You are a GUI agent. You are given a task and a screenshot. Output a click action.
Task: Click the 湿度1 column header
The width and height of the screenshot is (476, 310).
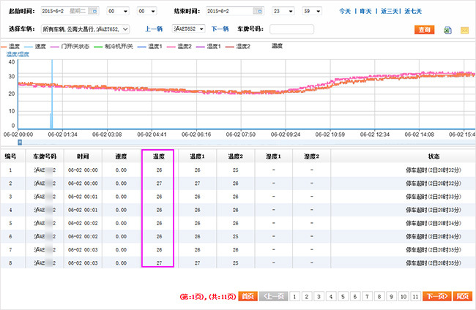[274, 156]
